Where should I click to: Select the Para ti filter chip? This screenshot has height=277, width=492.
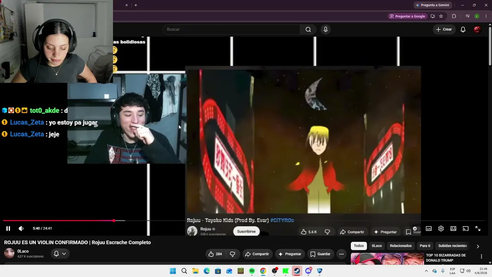point(425,246)
